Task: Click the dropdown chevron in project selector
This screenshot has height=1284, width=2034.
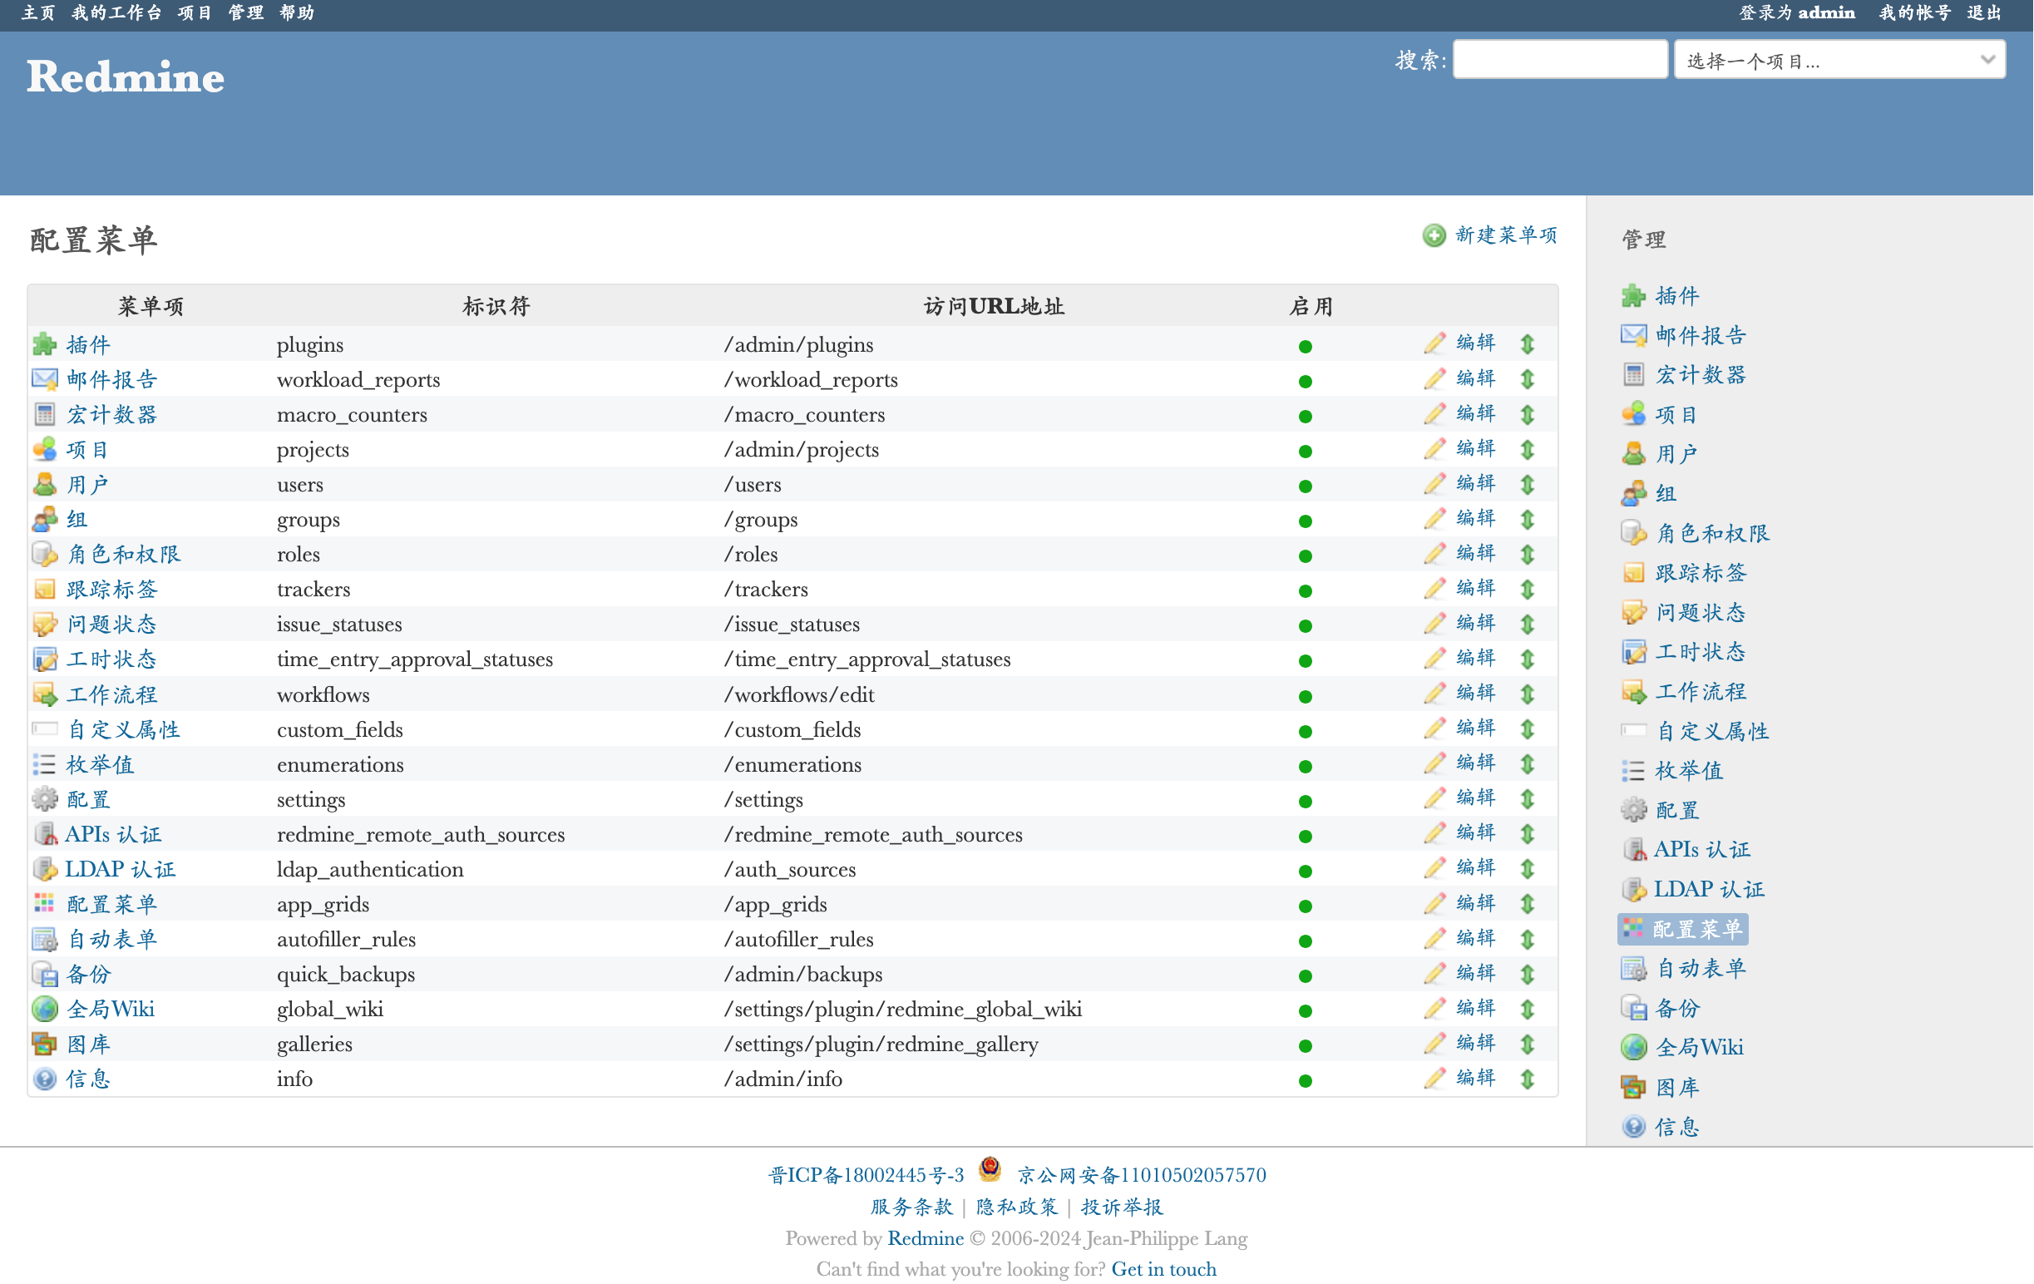Action: click(1987, 60)
